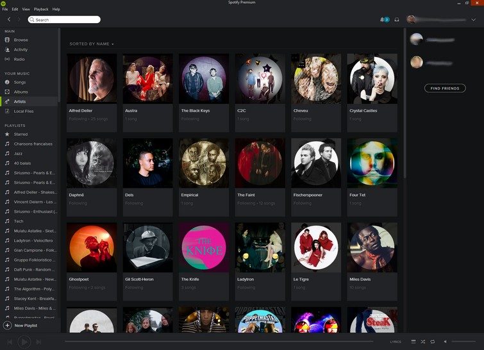Click inside the Search field
The height and width of the screenshot is (350, 484).
coord(64,20)
